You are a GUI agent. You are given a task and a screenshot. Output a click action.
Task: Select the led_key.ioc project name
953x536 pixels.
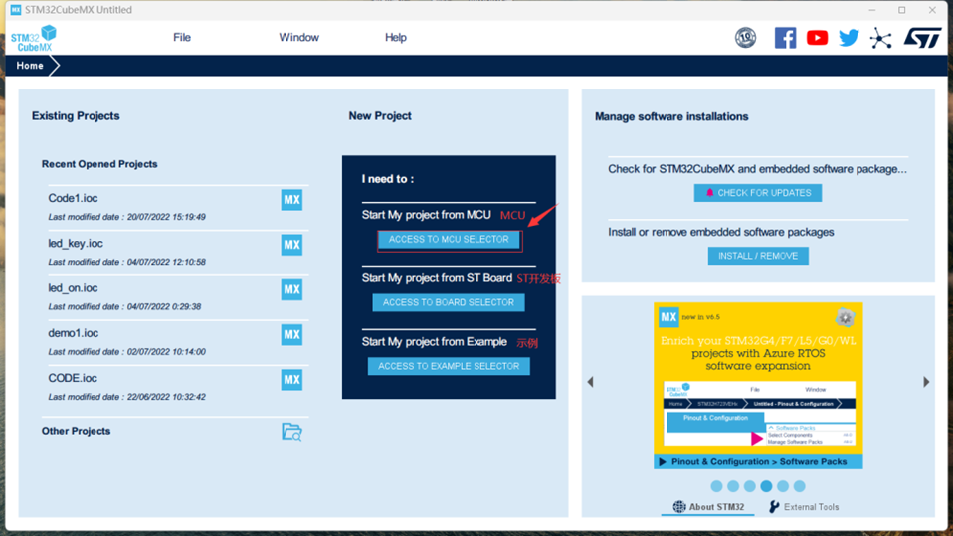[x=76, y=243]
